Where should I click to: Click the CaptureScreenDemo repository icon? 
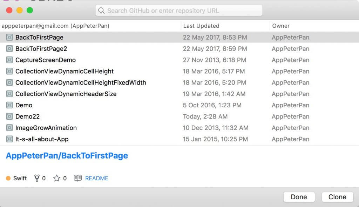point(9,60)
